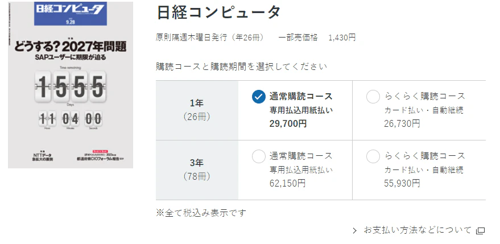
Task: Click the ※全て税込み表示です note
Action: point(201,213)
